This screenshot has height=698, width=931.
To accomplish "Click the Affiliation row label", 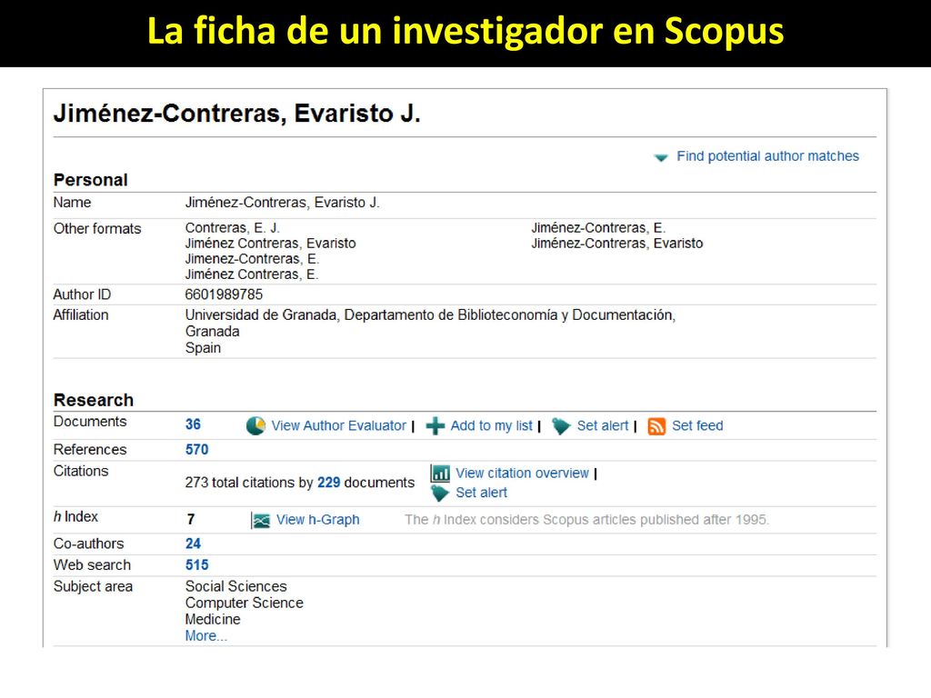I will point(81,315).
